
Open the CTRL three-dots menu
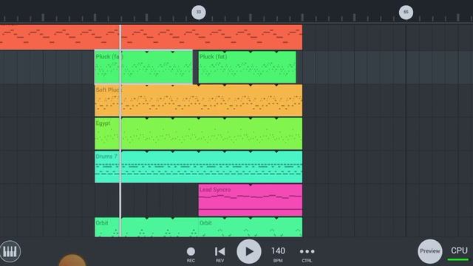(307, 254)
